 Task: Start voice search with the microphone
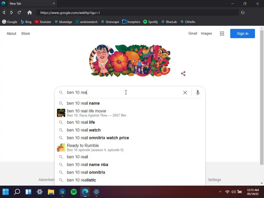click(198, 93)
